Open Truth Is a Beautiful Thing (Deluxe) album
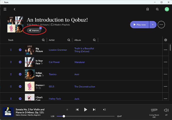This screenshot has width=172, height=120. (84, 50)
